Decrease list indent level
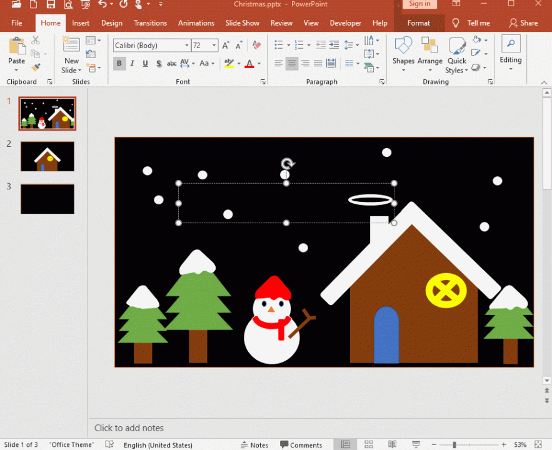Image resolution: width=552 pixels, height=450 pixels. (321, 44)
